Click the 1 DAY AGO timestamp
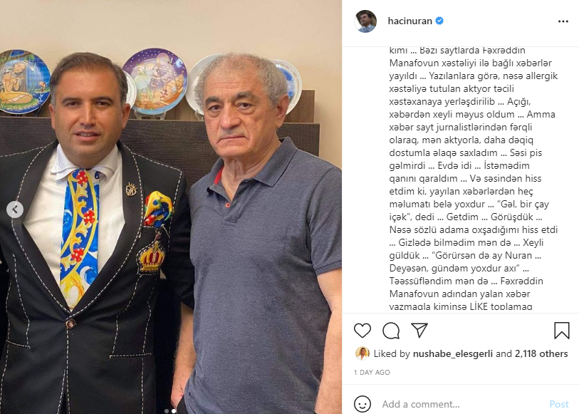The image size is (579, 414). [x=372, y=372]
